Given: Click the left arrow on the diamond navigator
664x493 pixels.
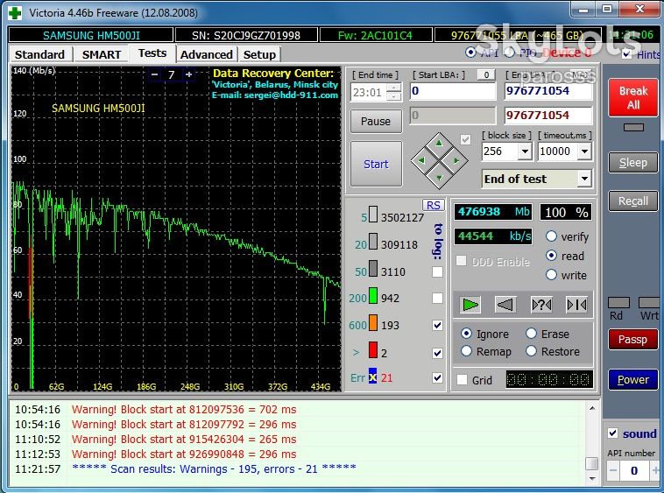Looking at the screenshot, I should point(421,160).
